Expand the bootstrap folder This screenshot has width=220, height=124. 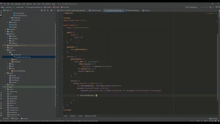(6, 29)
